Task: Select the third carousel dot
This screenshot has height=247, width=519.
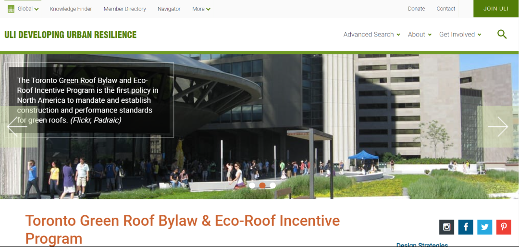Action: click(x=272, y=185)
